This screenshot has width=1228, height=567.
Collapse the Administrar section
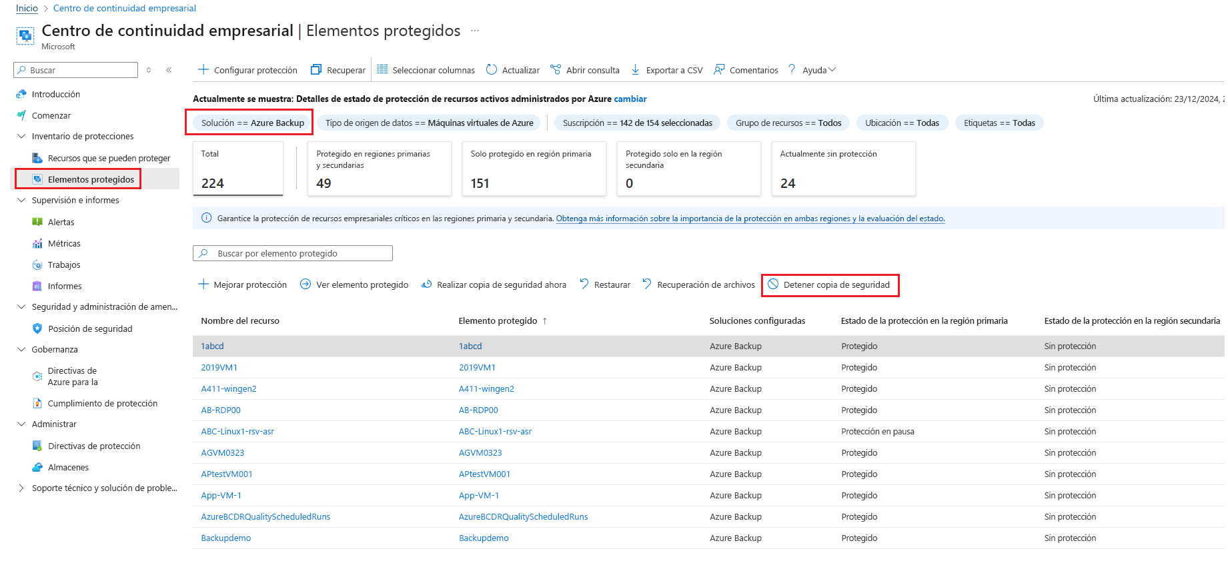(21, 424)
